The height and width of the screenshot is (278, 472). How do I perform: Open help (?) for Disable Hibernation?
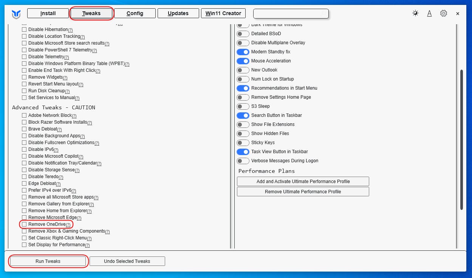[70, 30]
